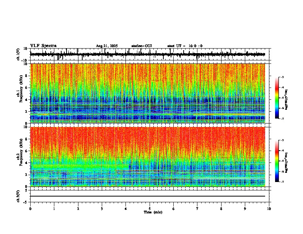Click the '-3' label on ch.1 color bar
Image resolution: width=303 pixels, height=234 pixels.
(282, 77)
